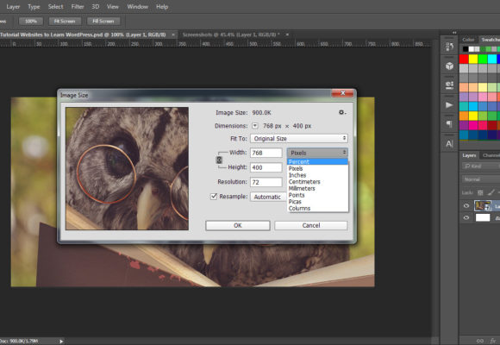Screen dimensions: 500x345
Task: Hide the white background layer eye icon
Action: [x=466, y=217]
